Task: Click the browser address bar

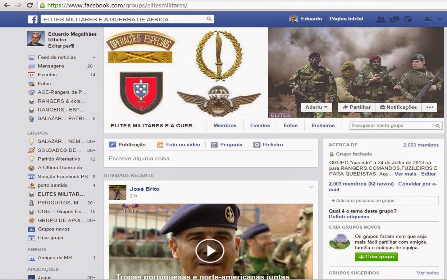Action: pyautogui.click(x=242, y=5)
